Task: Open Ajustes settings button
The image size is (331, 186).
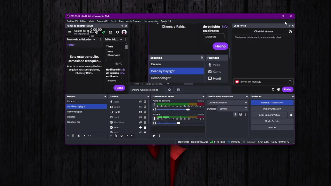Action: (272, 127)
